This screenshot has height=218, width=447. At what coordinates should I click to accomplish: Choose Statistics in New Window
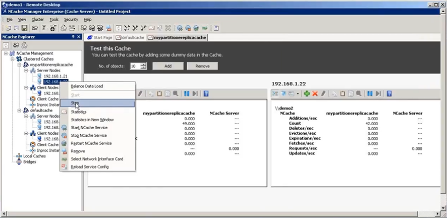point(97,120)
